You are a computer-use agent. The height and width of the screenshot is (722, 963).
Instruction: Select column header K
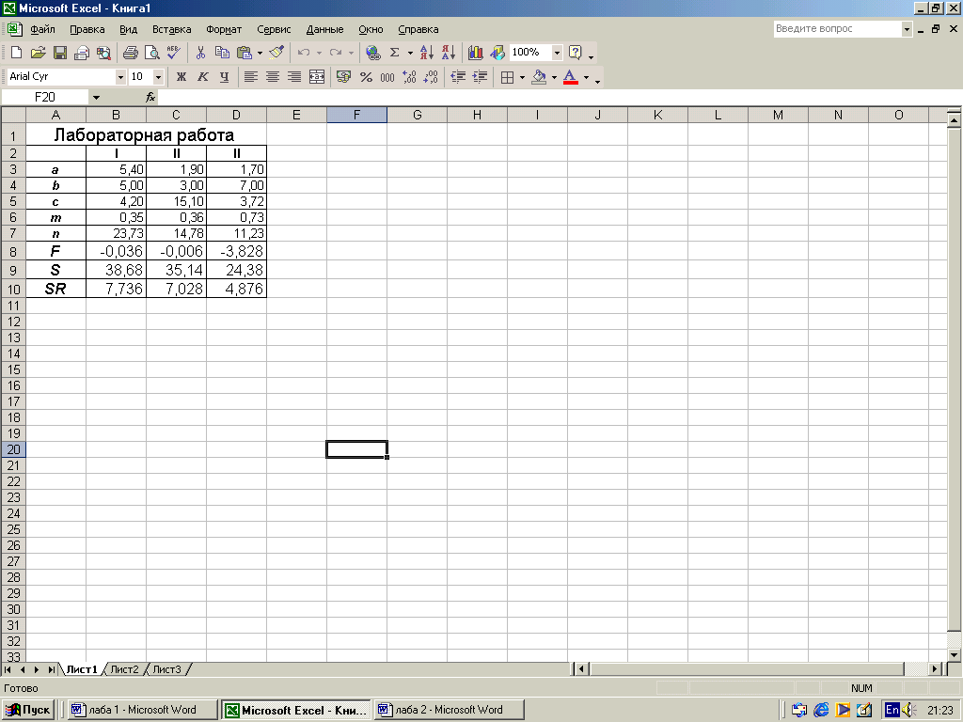coord(657,115)
